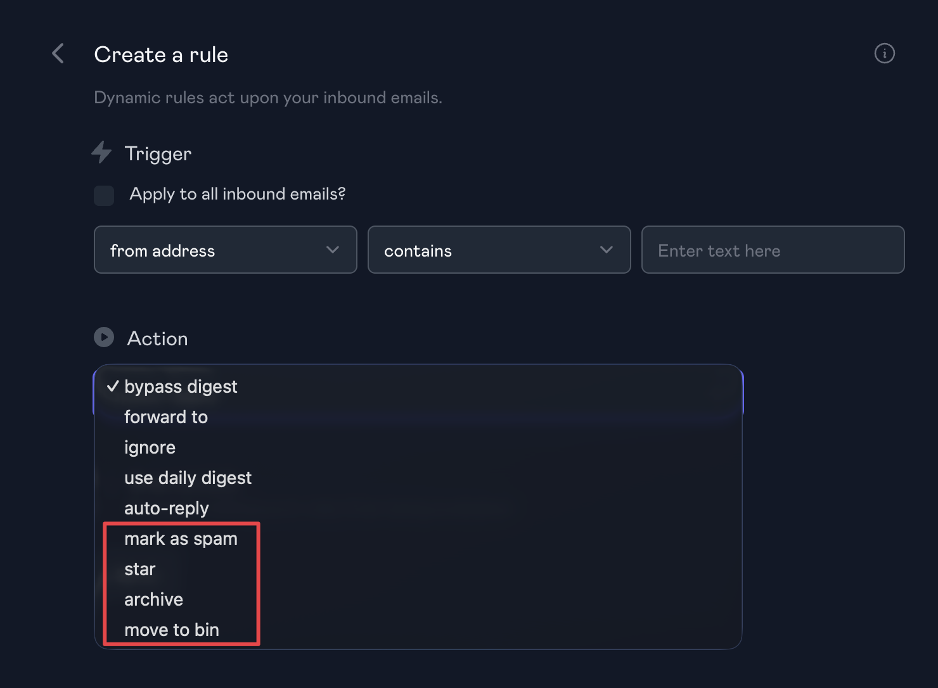Pick 'use daily digest' action
The width and height of the screenshot is (938, 688).
(188, 478)
